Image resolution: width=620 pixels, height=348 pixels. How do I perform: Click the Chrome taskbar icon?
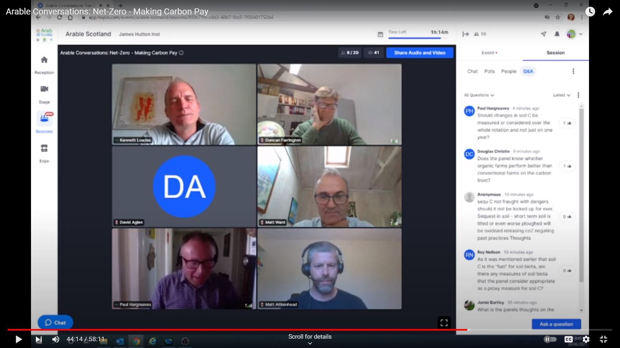click(136, 341)
